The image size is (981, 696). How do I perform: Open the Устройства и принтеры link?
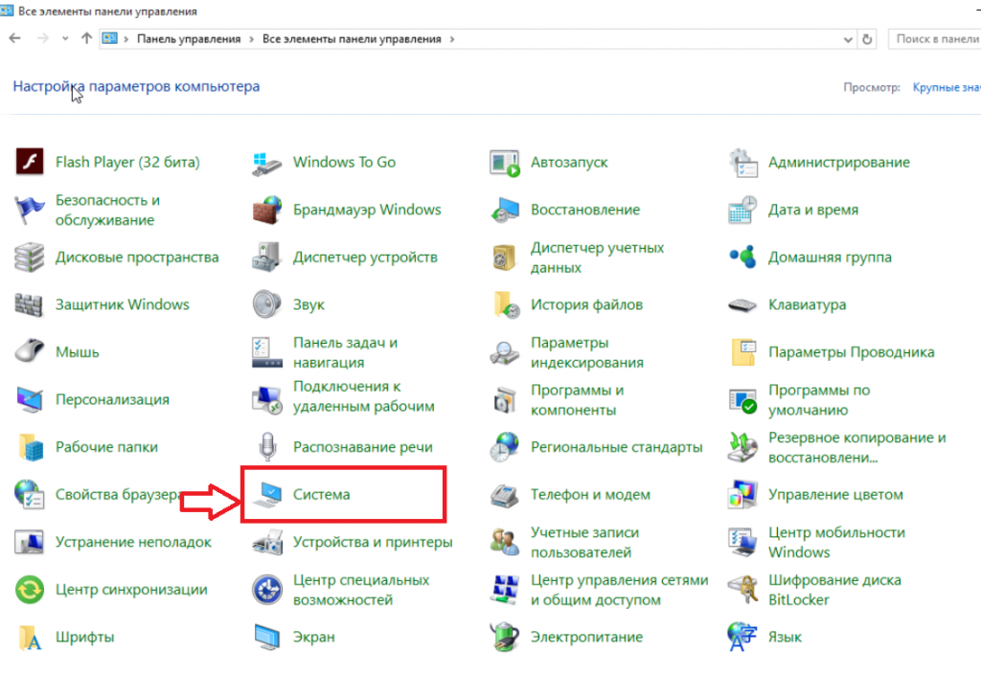(x=373, y=542)
